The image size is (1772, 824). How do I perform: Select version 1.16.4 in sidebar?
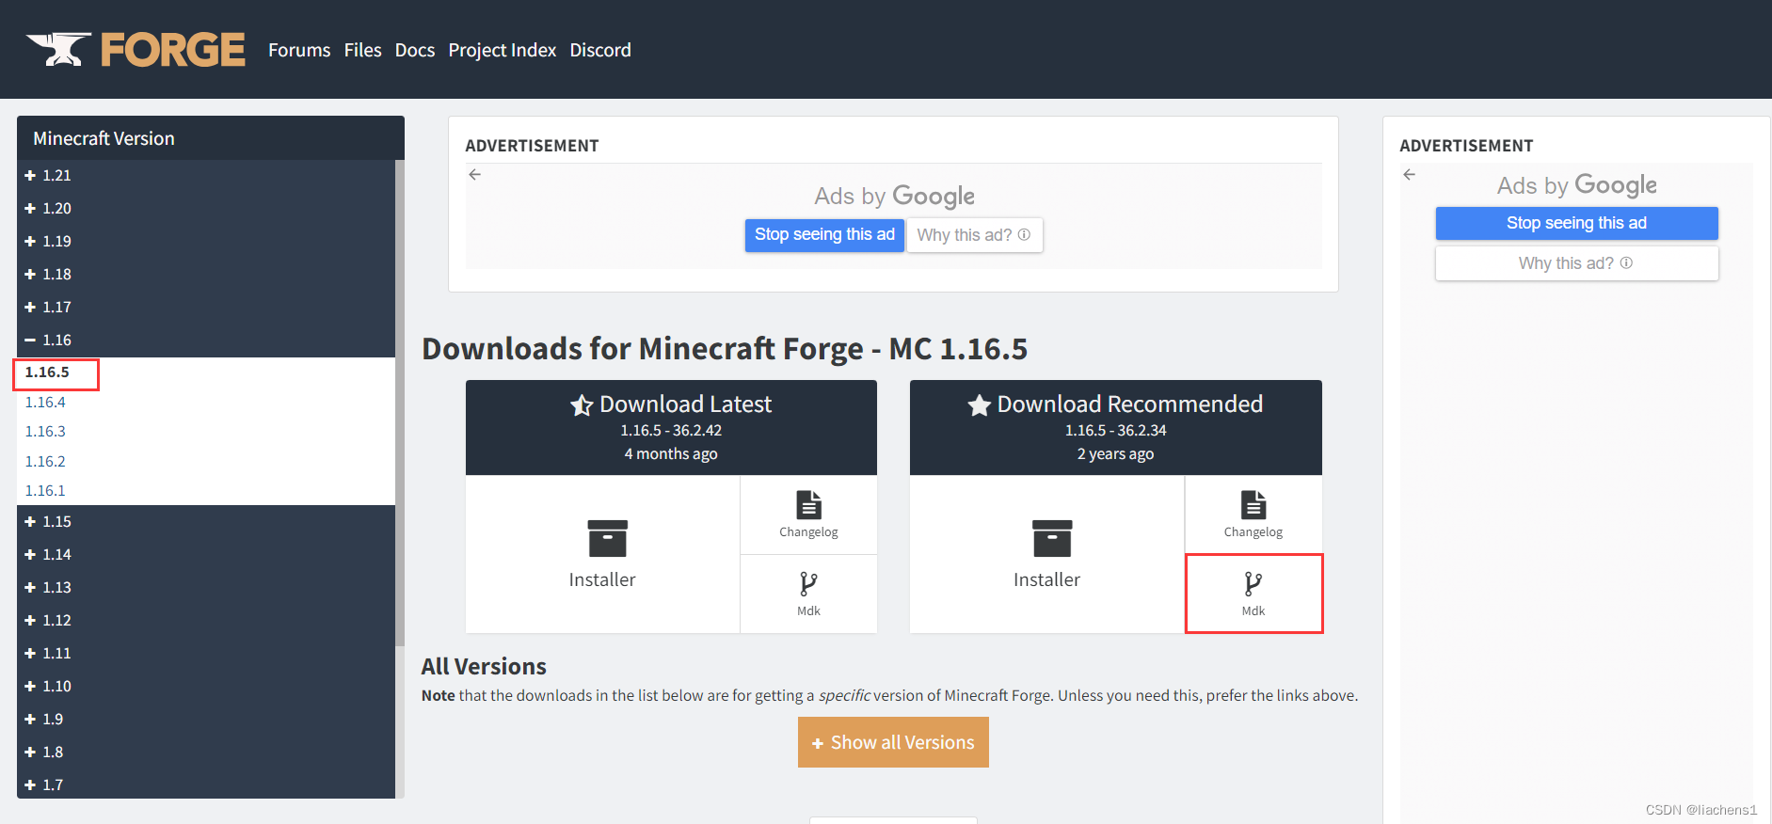[45, 403]
